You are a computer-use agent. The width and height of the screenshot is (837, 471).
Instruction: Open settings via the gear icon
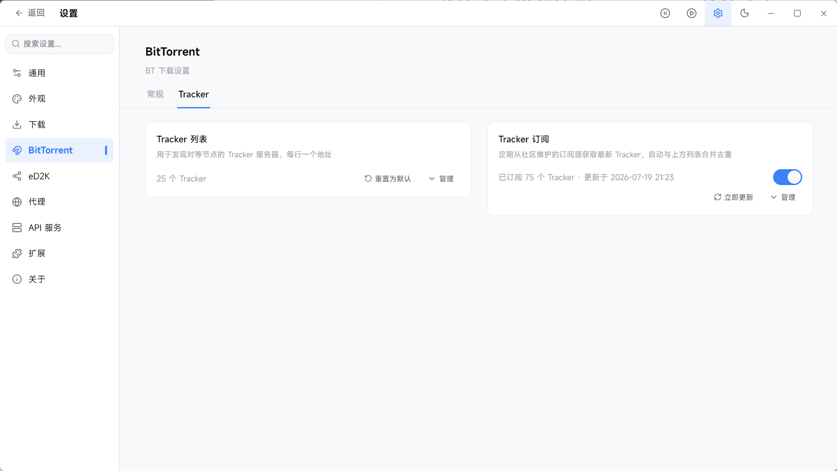pos(718,13)
